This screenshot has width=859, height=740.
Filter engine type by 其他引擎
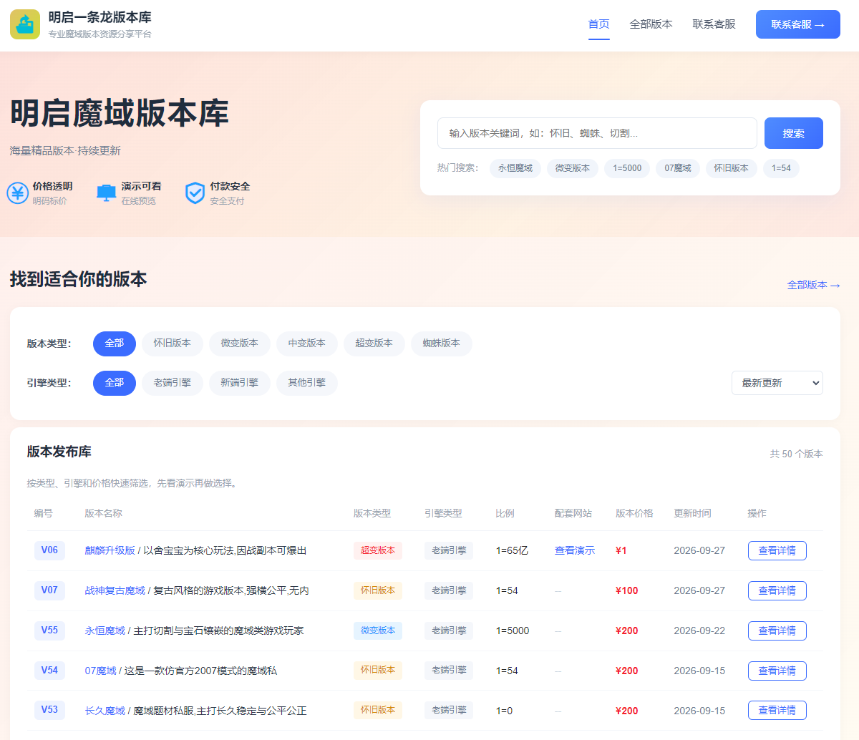(x=307, y=383)
